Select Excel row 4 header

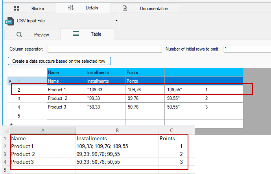click(x=5, y=162)
